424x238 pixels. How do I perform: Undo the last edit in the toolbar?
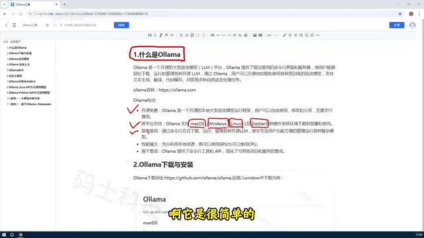pyautogui.click(x=270, y=35)
